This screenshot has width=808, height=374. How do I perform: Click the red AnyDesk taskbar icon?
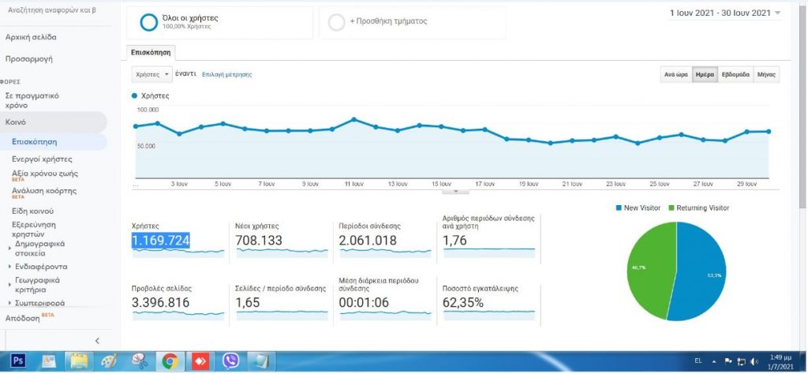[x=200, y=361]
